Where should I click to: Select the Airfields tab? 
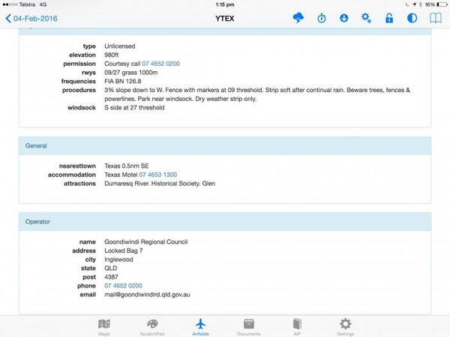[200, 326]
